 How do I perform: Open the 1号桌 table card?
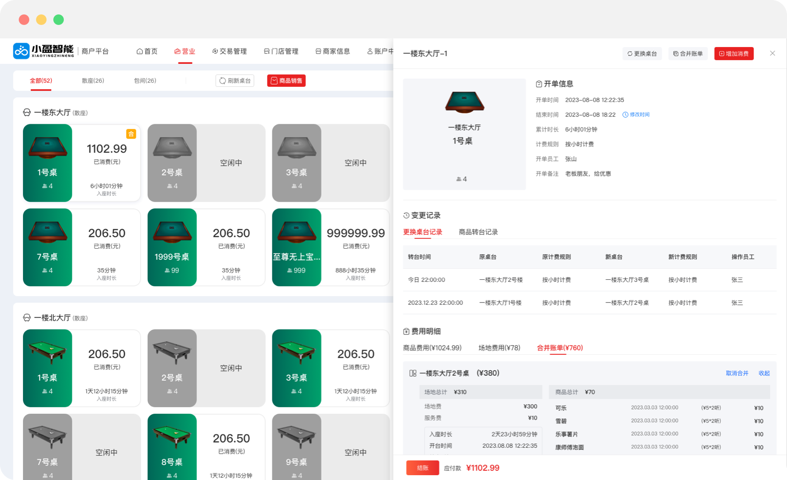(x=82, y=163)
